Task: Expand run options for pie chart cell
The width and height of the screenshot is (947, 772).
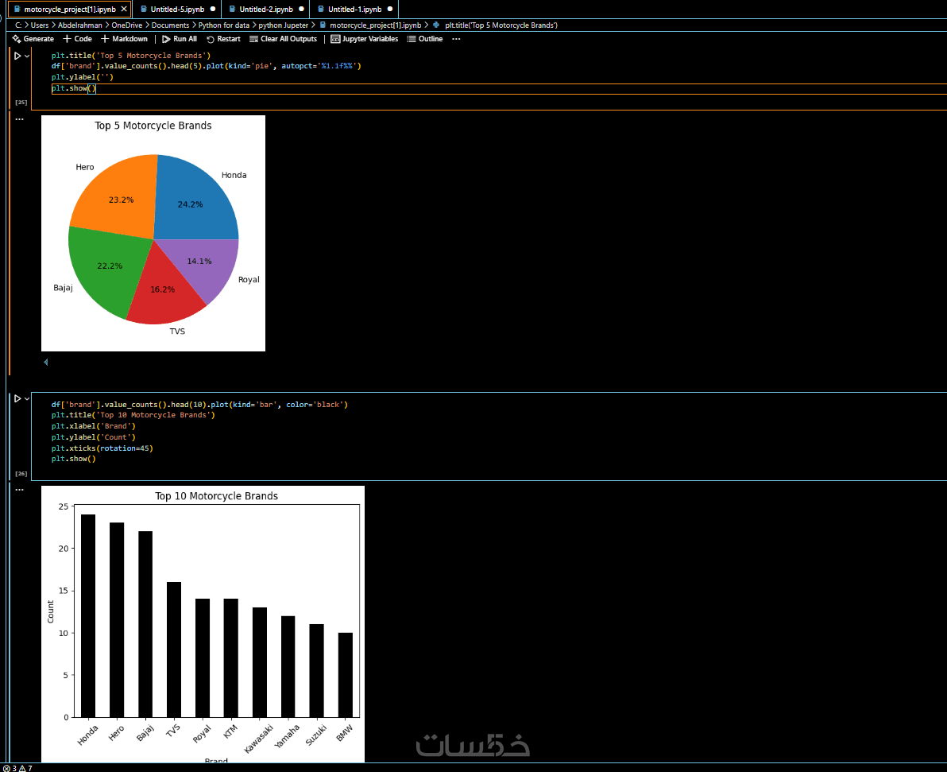Action: [x=27, y=56]
